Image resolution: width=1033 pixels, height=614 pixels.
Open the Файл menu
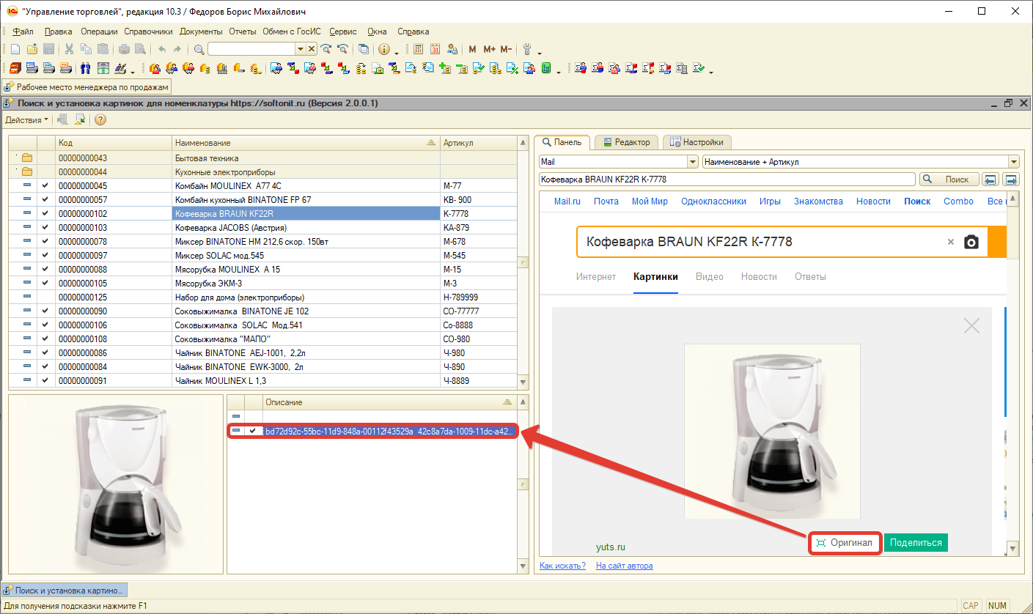click(x=23, y=32)
